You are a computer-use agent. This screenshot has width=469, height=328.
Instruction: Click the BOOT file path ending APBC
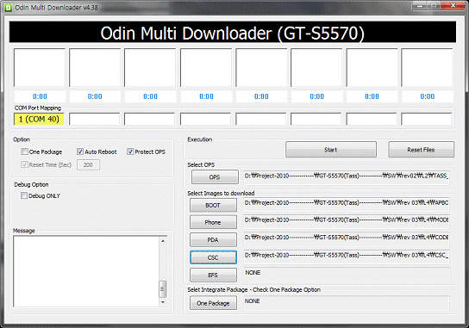coord(347,204)
